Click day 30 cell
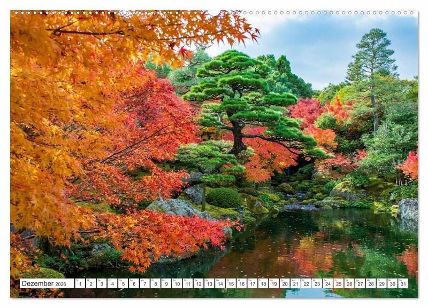This screenshot has width=428, height=308. tap(392, 283)
